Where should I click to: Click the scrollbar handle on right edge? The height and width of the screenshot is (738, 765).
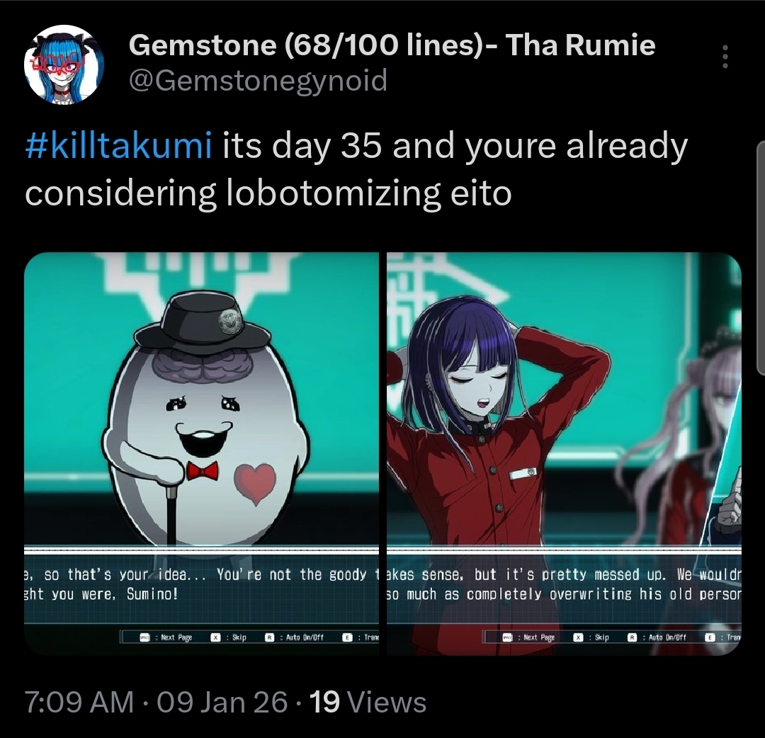click(x=761, y=258)
